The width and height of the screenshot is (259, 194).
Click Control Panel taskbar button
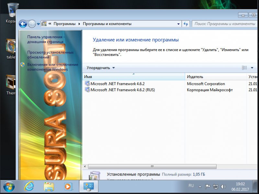pyautogui.click(x=89, y=187)
